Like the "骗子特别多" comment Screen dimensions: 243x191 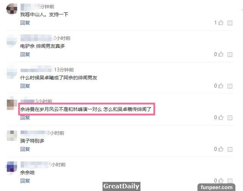click(221, 149)
